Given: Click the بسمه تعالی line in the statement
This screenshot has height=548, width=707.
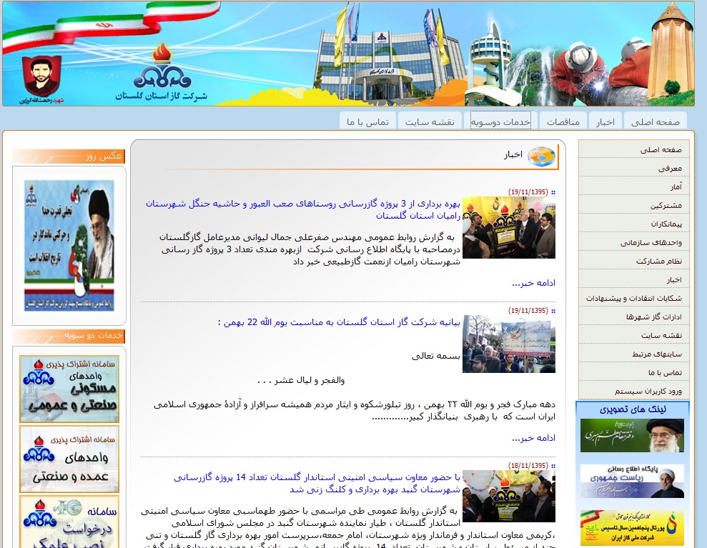Looking at the screenshot, I should click(435, 356).
